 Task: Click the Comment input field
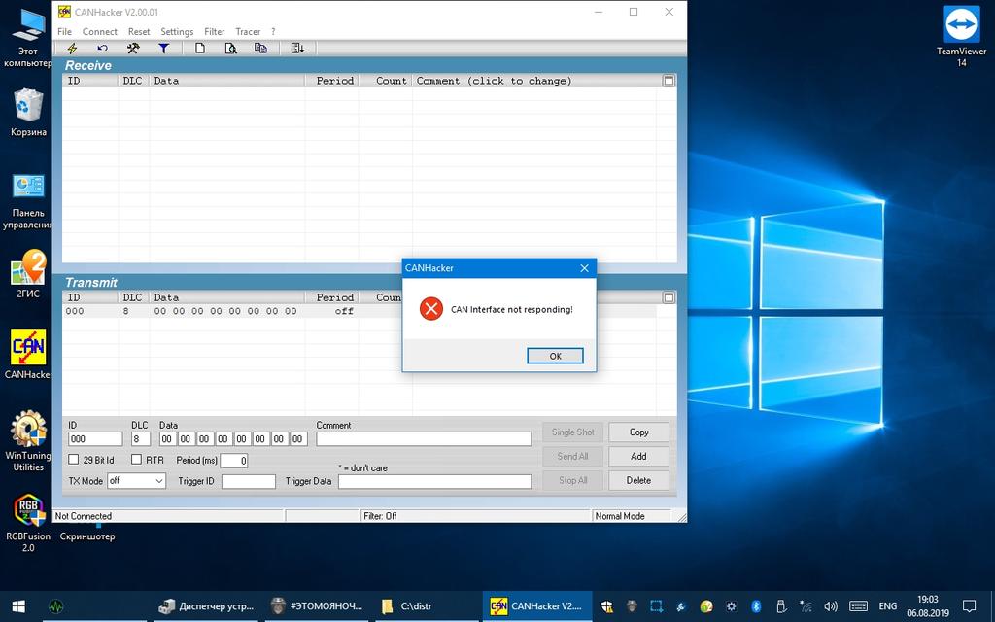(x=424, y=439)
